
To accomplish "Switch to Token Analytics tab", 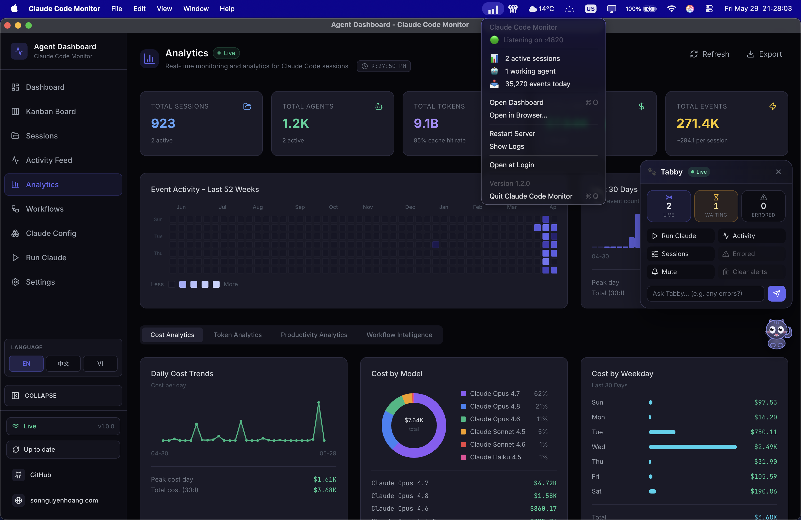I will (x=237, y=335).
